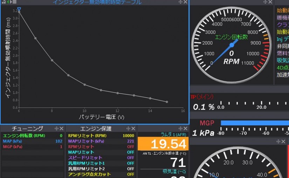The width and height of the screenshot is (289, 178).
Task: Click coolant temperature value 71
Action: pos(178,162)
